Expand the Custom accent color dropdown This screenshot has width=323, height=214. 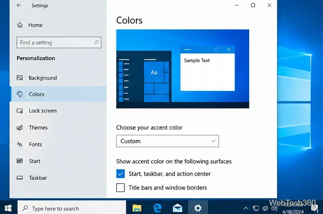[x=167, y=141]
